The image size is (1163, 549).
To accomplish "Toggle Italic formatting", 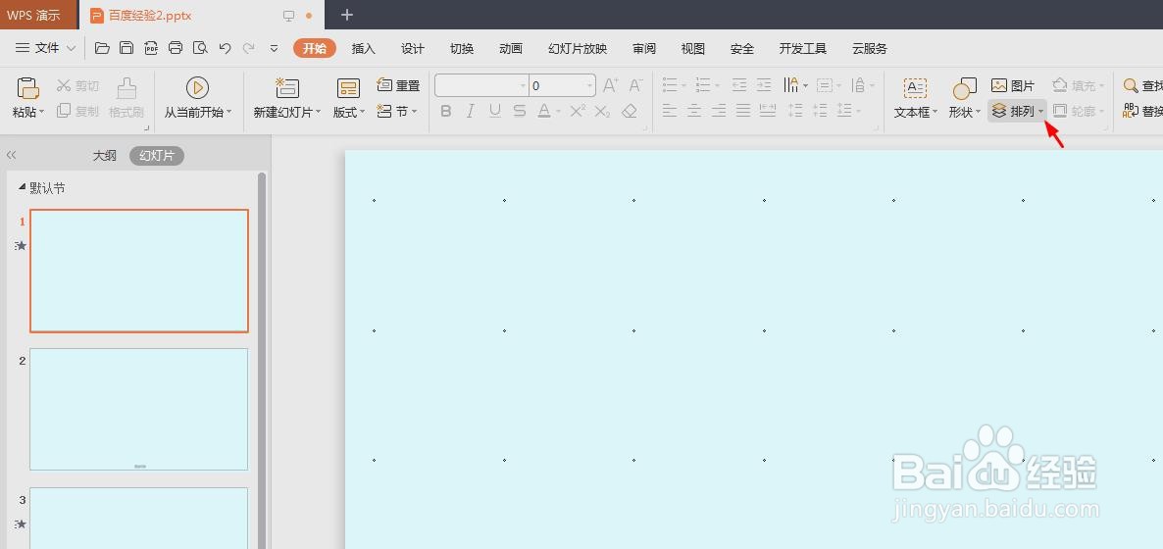I will pyautogui.click(x=471, y=112).
